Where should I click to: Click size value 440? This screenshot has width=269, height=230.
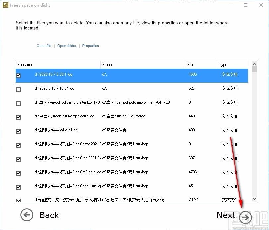192,116
